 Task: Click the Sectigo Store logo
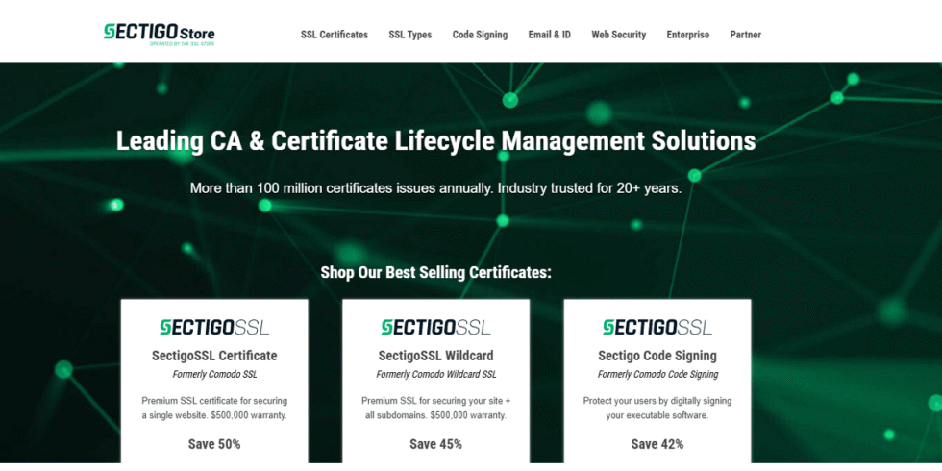tap(160, 35)
